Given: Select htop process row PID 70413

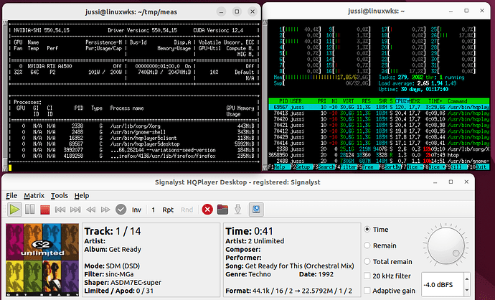Looking at the screenshot, I should (x=379, y=113).
